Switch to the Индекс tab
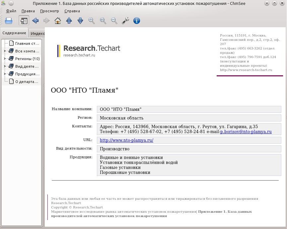This screenshot has height=229, width=287. click(x=37, y=34)
